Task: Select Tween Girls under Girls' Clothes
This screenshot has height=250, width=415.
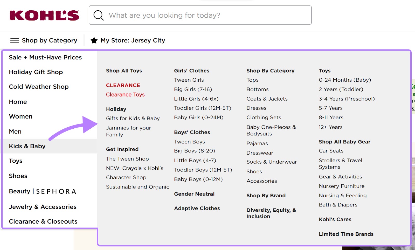Action: [x=189, y=80]
